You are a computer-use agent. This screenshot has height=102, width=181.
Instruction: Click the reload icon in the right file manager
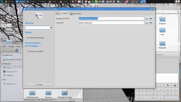[x=178, y=12]
